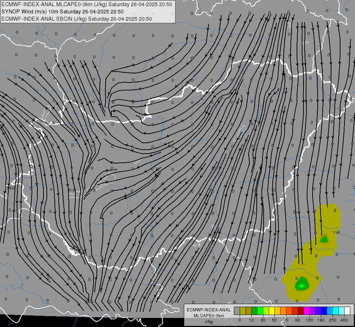The image size is (355, 327).
Task: Click the legend scale label 30
Action: (x=263, y=320)
